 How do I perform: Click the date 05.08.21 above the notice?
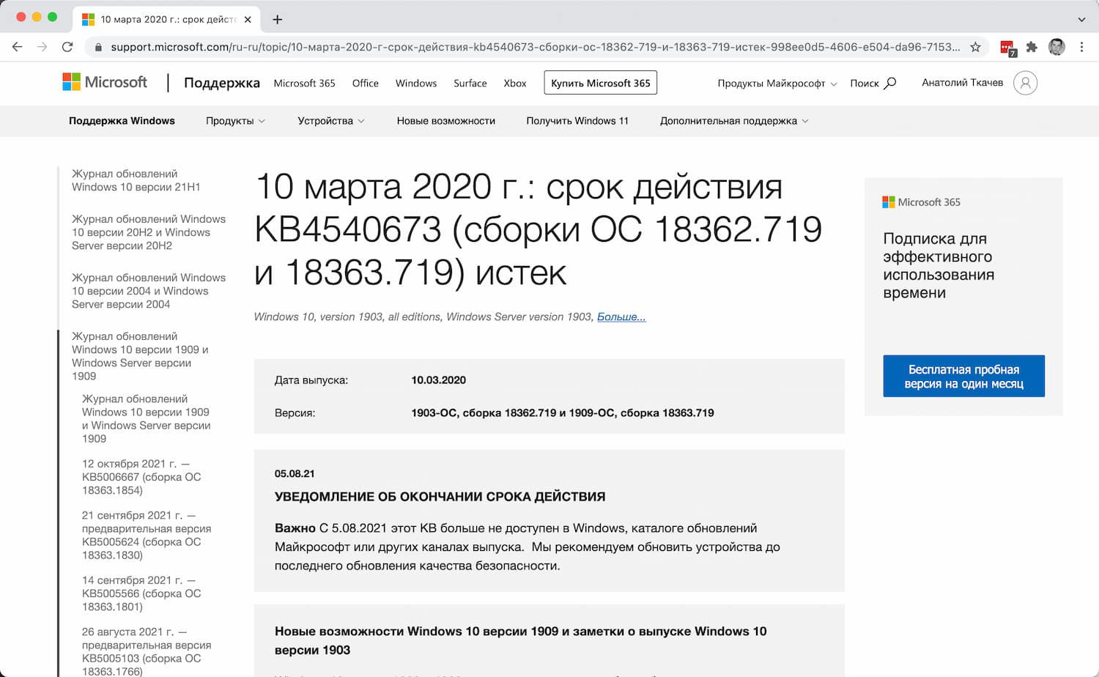pos(295,474)
